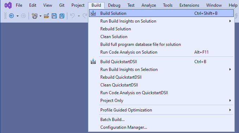Open the Tools menu
The height and width of the screenshot is (133, 239).
(x=168, y=5)
